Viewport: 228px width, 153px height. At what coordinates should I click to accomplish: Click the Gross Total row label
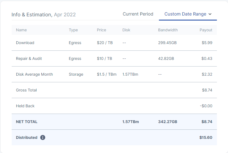(26, 90)
